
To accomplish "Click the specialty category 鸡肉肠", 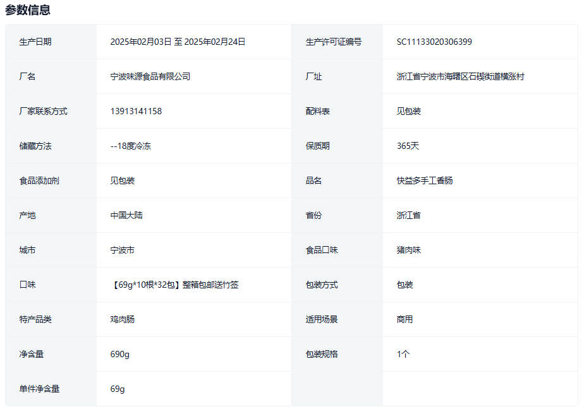I will tap(123, 319).
